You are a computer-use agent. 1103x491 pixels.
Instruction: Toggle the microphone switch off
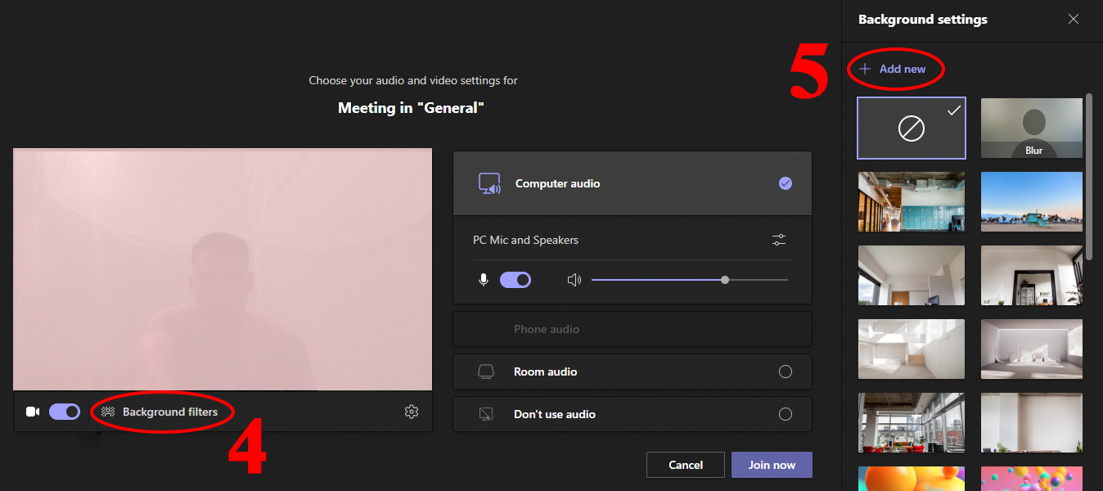[515, 280]
